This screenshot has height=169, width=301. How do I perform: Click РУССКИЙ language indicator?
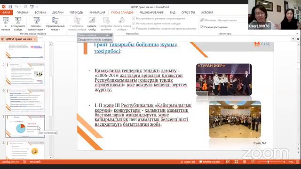point(35,162)
